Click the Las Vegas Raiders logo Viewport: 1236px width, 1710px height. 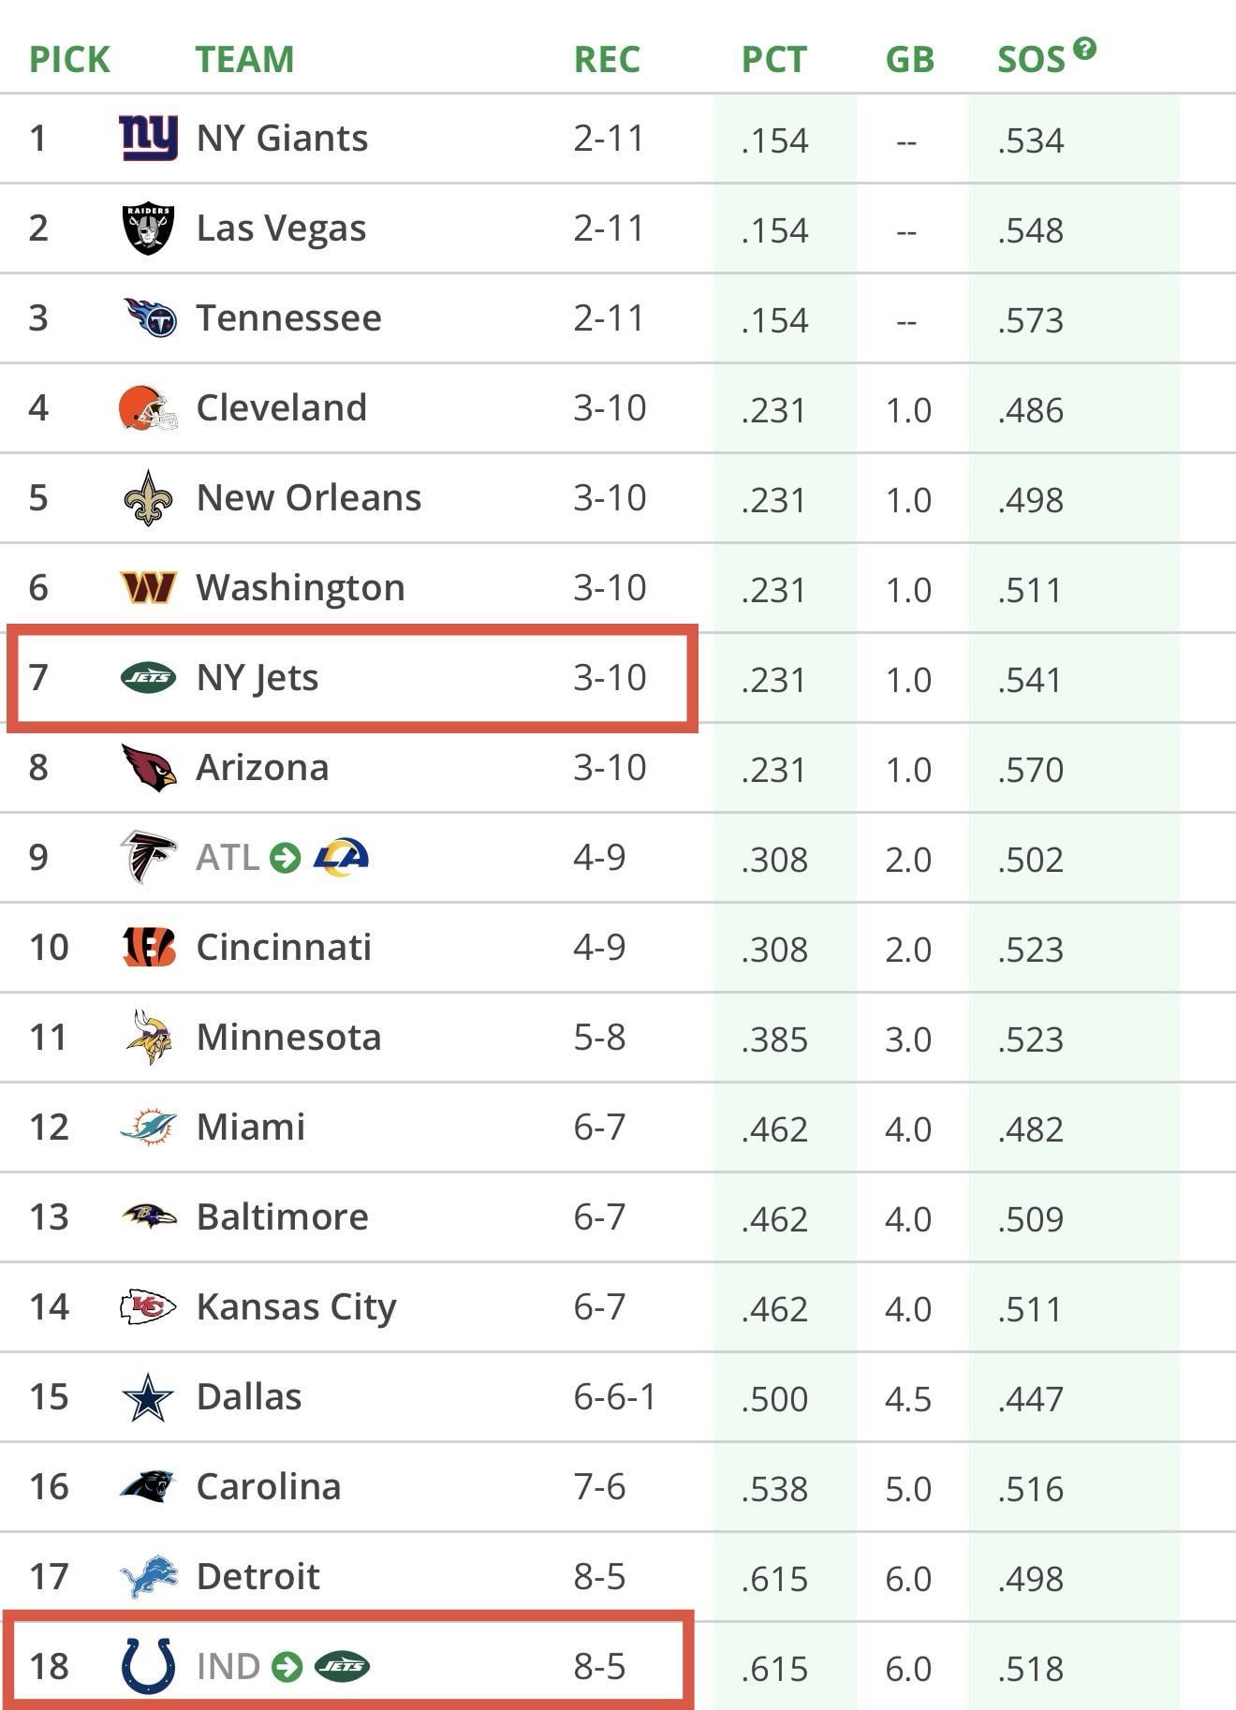(148, 228)
